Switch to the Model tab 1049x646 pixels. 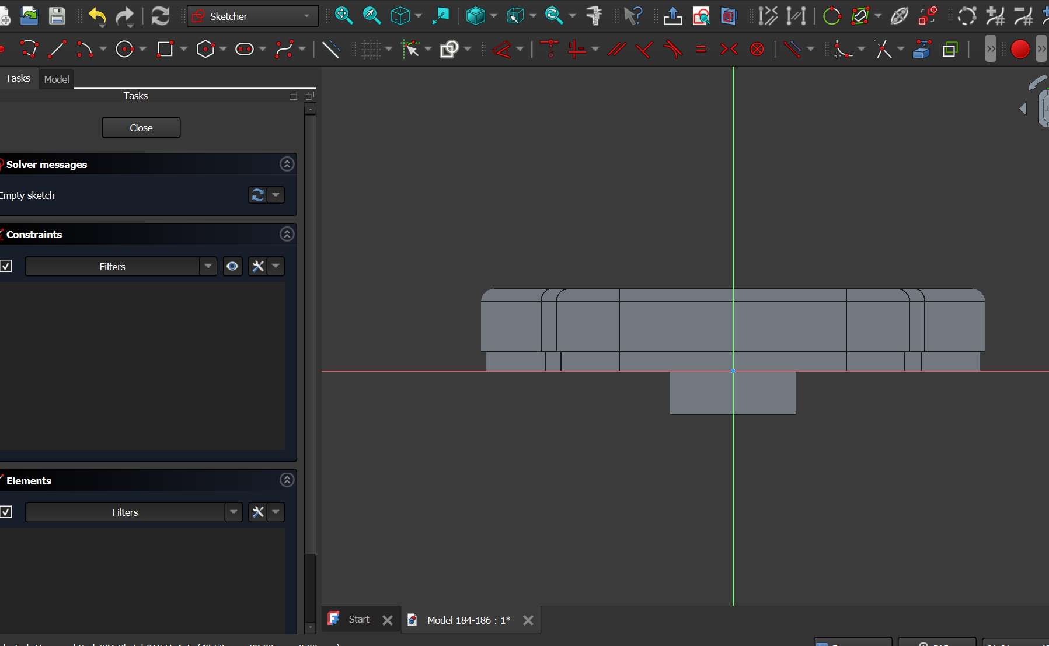click(57, 79)
